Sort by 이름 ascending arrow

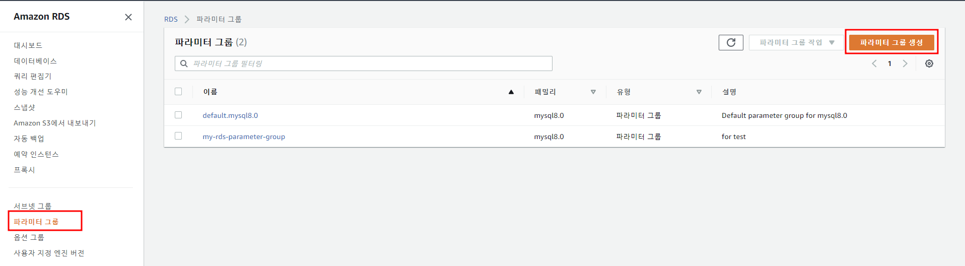511,92
